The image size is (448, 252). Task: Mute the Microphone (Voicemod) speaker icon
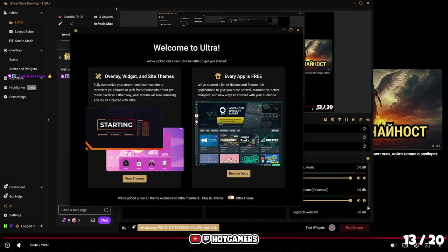click(358, 201)
